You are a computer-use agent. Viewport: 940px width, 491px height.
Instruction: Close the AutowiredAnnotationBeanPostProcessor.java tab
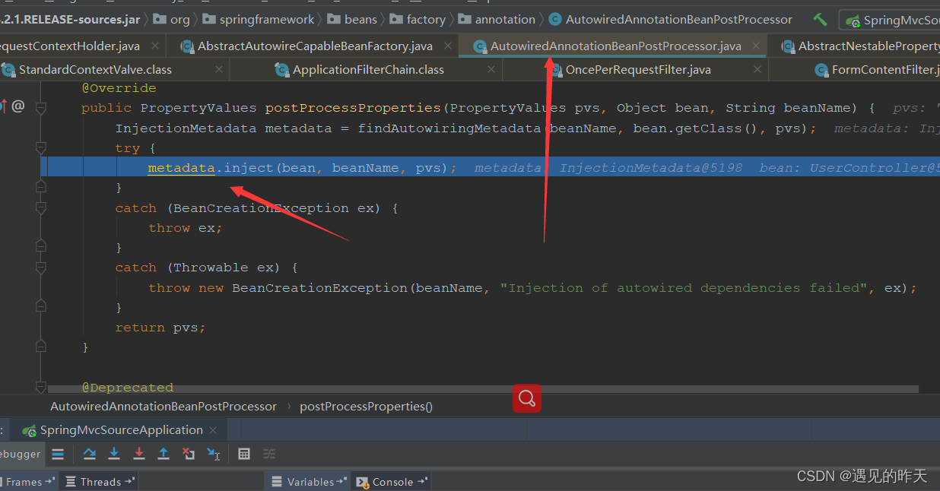click(x=756, y=46)
